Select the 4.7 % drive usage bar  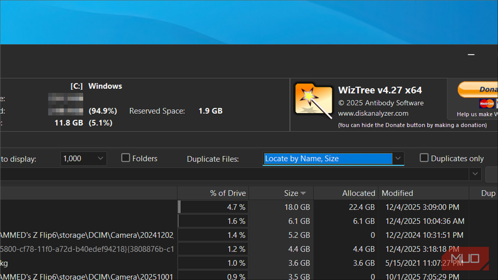(213, 207)
